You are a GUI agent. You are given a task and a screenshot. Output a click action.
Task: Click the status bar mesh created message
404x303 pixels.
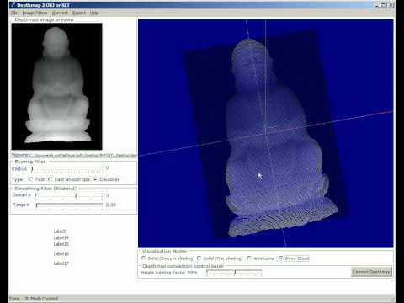point(34,299)
